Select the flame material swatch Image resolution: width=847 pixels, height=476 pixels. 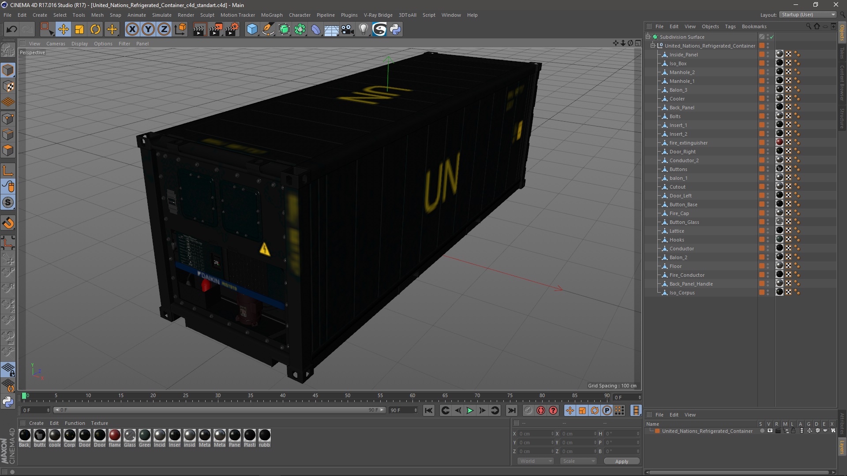tap(115, 438)
